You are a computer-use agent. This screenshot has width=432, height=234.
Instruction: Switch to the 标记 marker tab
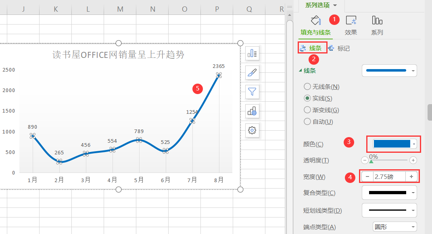(339, 48)
